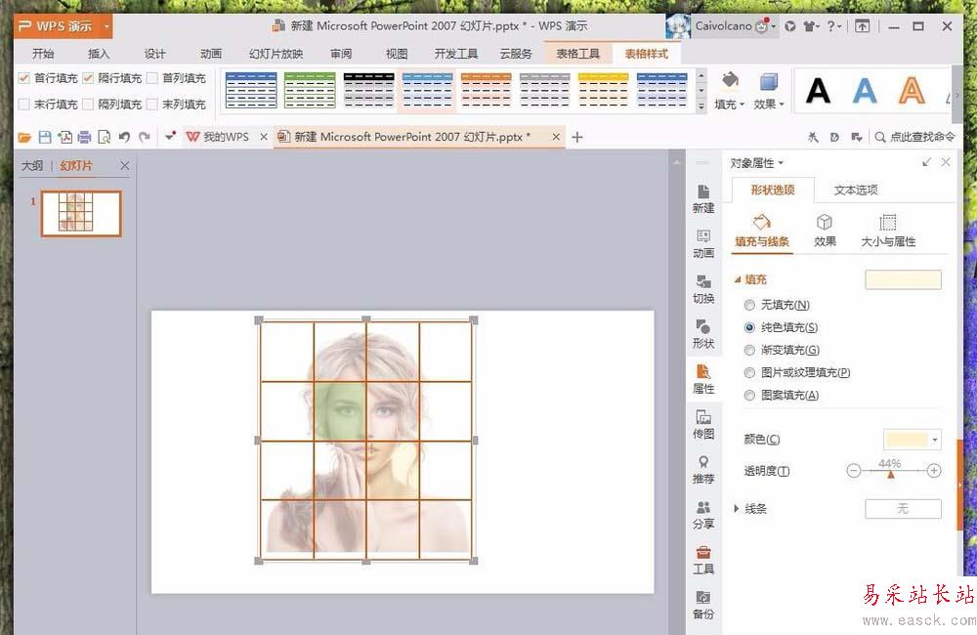Toggle 首行填充 checkbox
This screenshot has height=635, width=977.
click(24, 78)
